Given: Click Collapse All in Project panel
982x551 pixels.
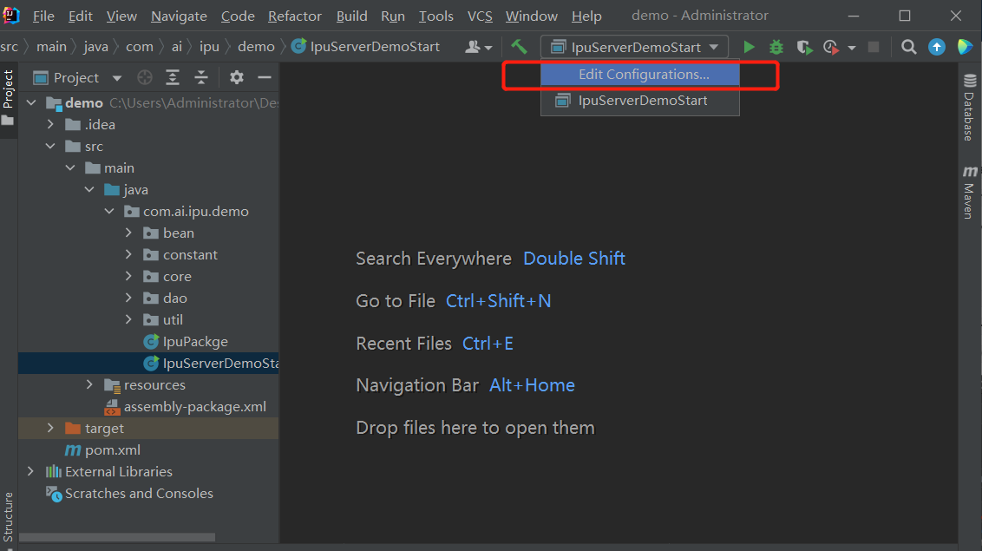Looking at the screenshot, I should (201, 78).
